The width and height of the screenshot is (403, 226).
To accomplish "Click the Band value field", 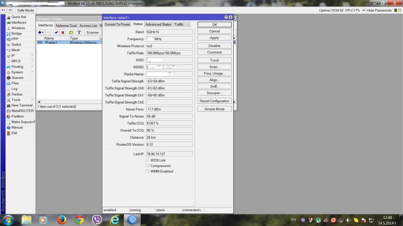I will coord(169,32).
